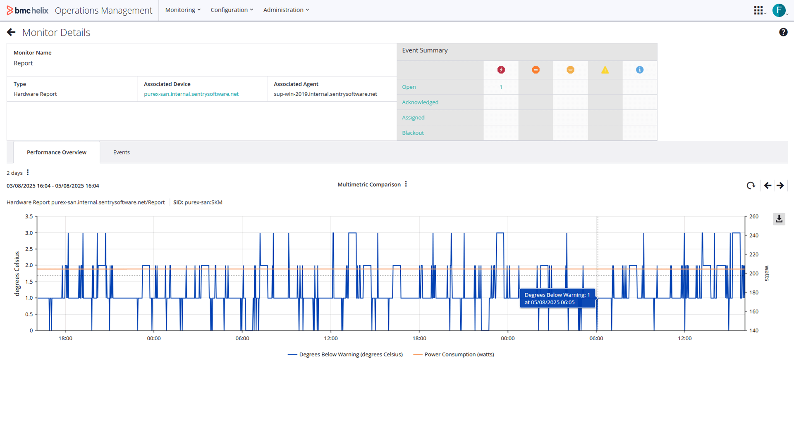This screenshot has height=446, width=794.
Task: Toggle the Degrees Below Warning legend series
Action: (x=345, y=354)
